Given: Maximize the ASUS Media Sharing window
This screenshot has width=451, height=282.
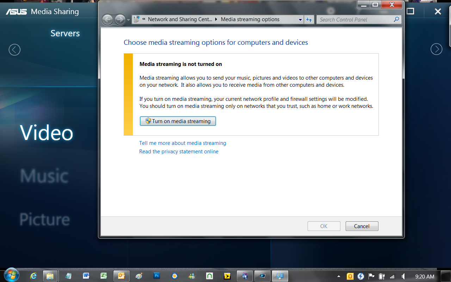Looking at the screenshot, I should pos(410,11).
